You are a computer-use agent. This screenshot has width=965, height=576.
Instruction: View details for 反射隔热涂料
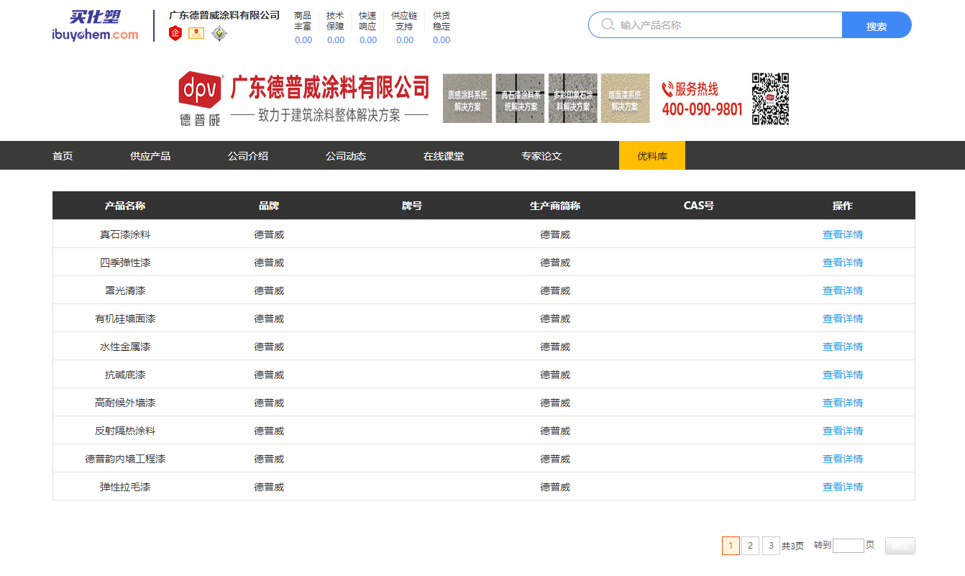(843, 431)
